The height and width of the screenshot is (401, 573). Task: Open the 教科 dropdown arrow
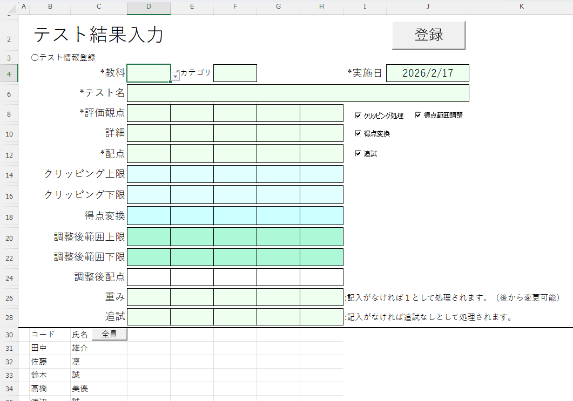pyautogui.click(x=174, y=77)
